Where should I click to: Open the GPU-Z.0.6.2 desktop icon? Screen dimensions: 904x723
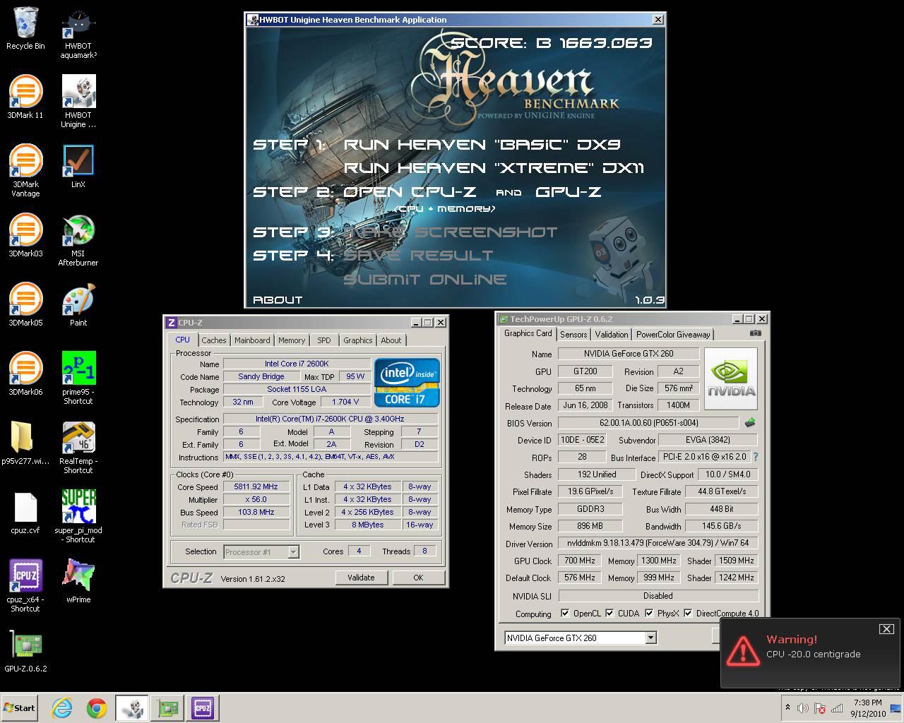(x=25, y=650)
